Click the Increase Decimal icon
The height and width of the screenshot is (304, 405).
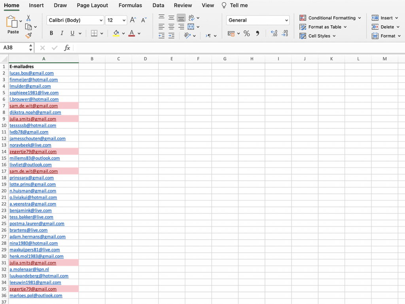pyautogui.click(x=274, y=34)
